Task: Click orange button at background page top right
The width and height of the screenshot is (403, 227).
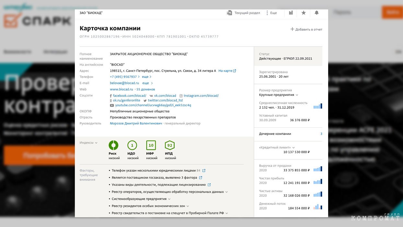Action: 392,12
